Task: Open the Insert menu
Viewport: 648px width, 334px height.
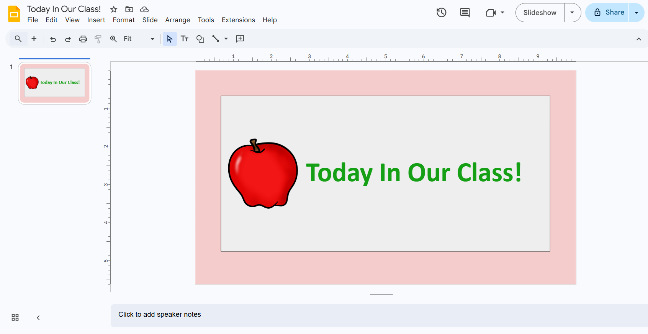Action: 96,20
